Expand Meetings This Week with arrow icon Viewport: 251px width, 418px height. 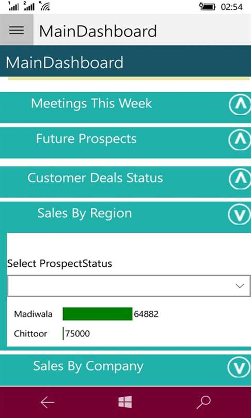coord(240,104)
